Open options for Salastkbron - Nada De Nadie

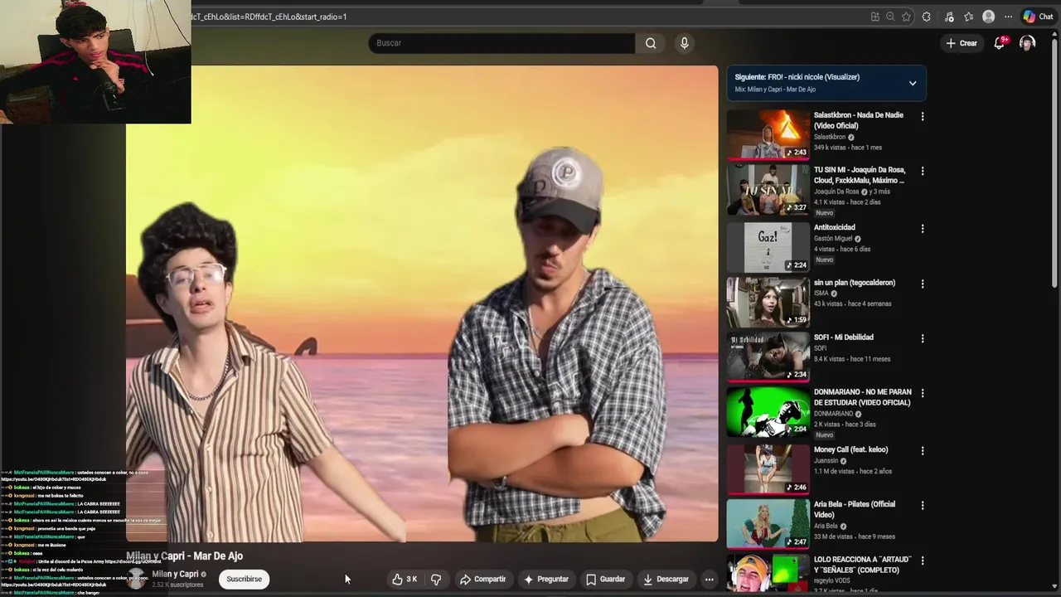click(923, 116)
